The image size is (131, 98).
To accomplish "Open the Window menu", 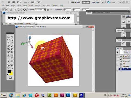I will coord(55,6).
